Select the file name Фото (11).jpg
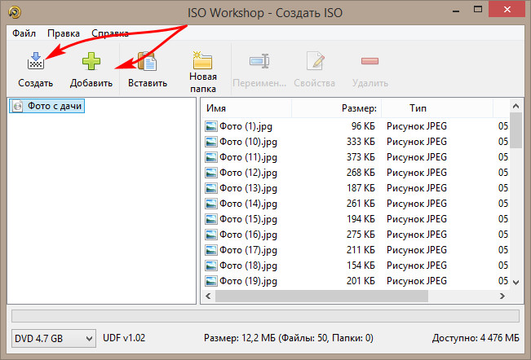The width and height of the screenshot is (531, 360). pos(248,157)
